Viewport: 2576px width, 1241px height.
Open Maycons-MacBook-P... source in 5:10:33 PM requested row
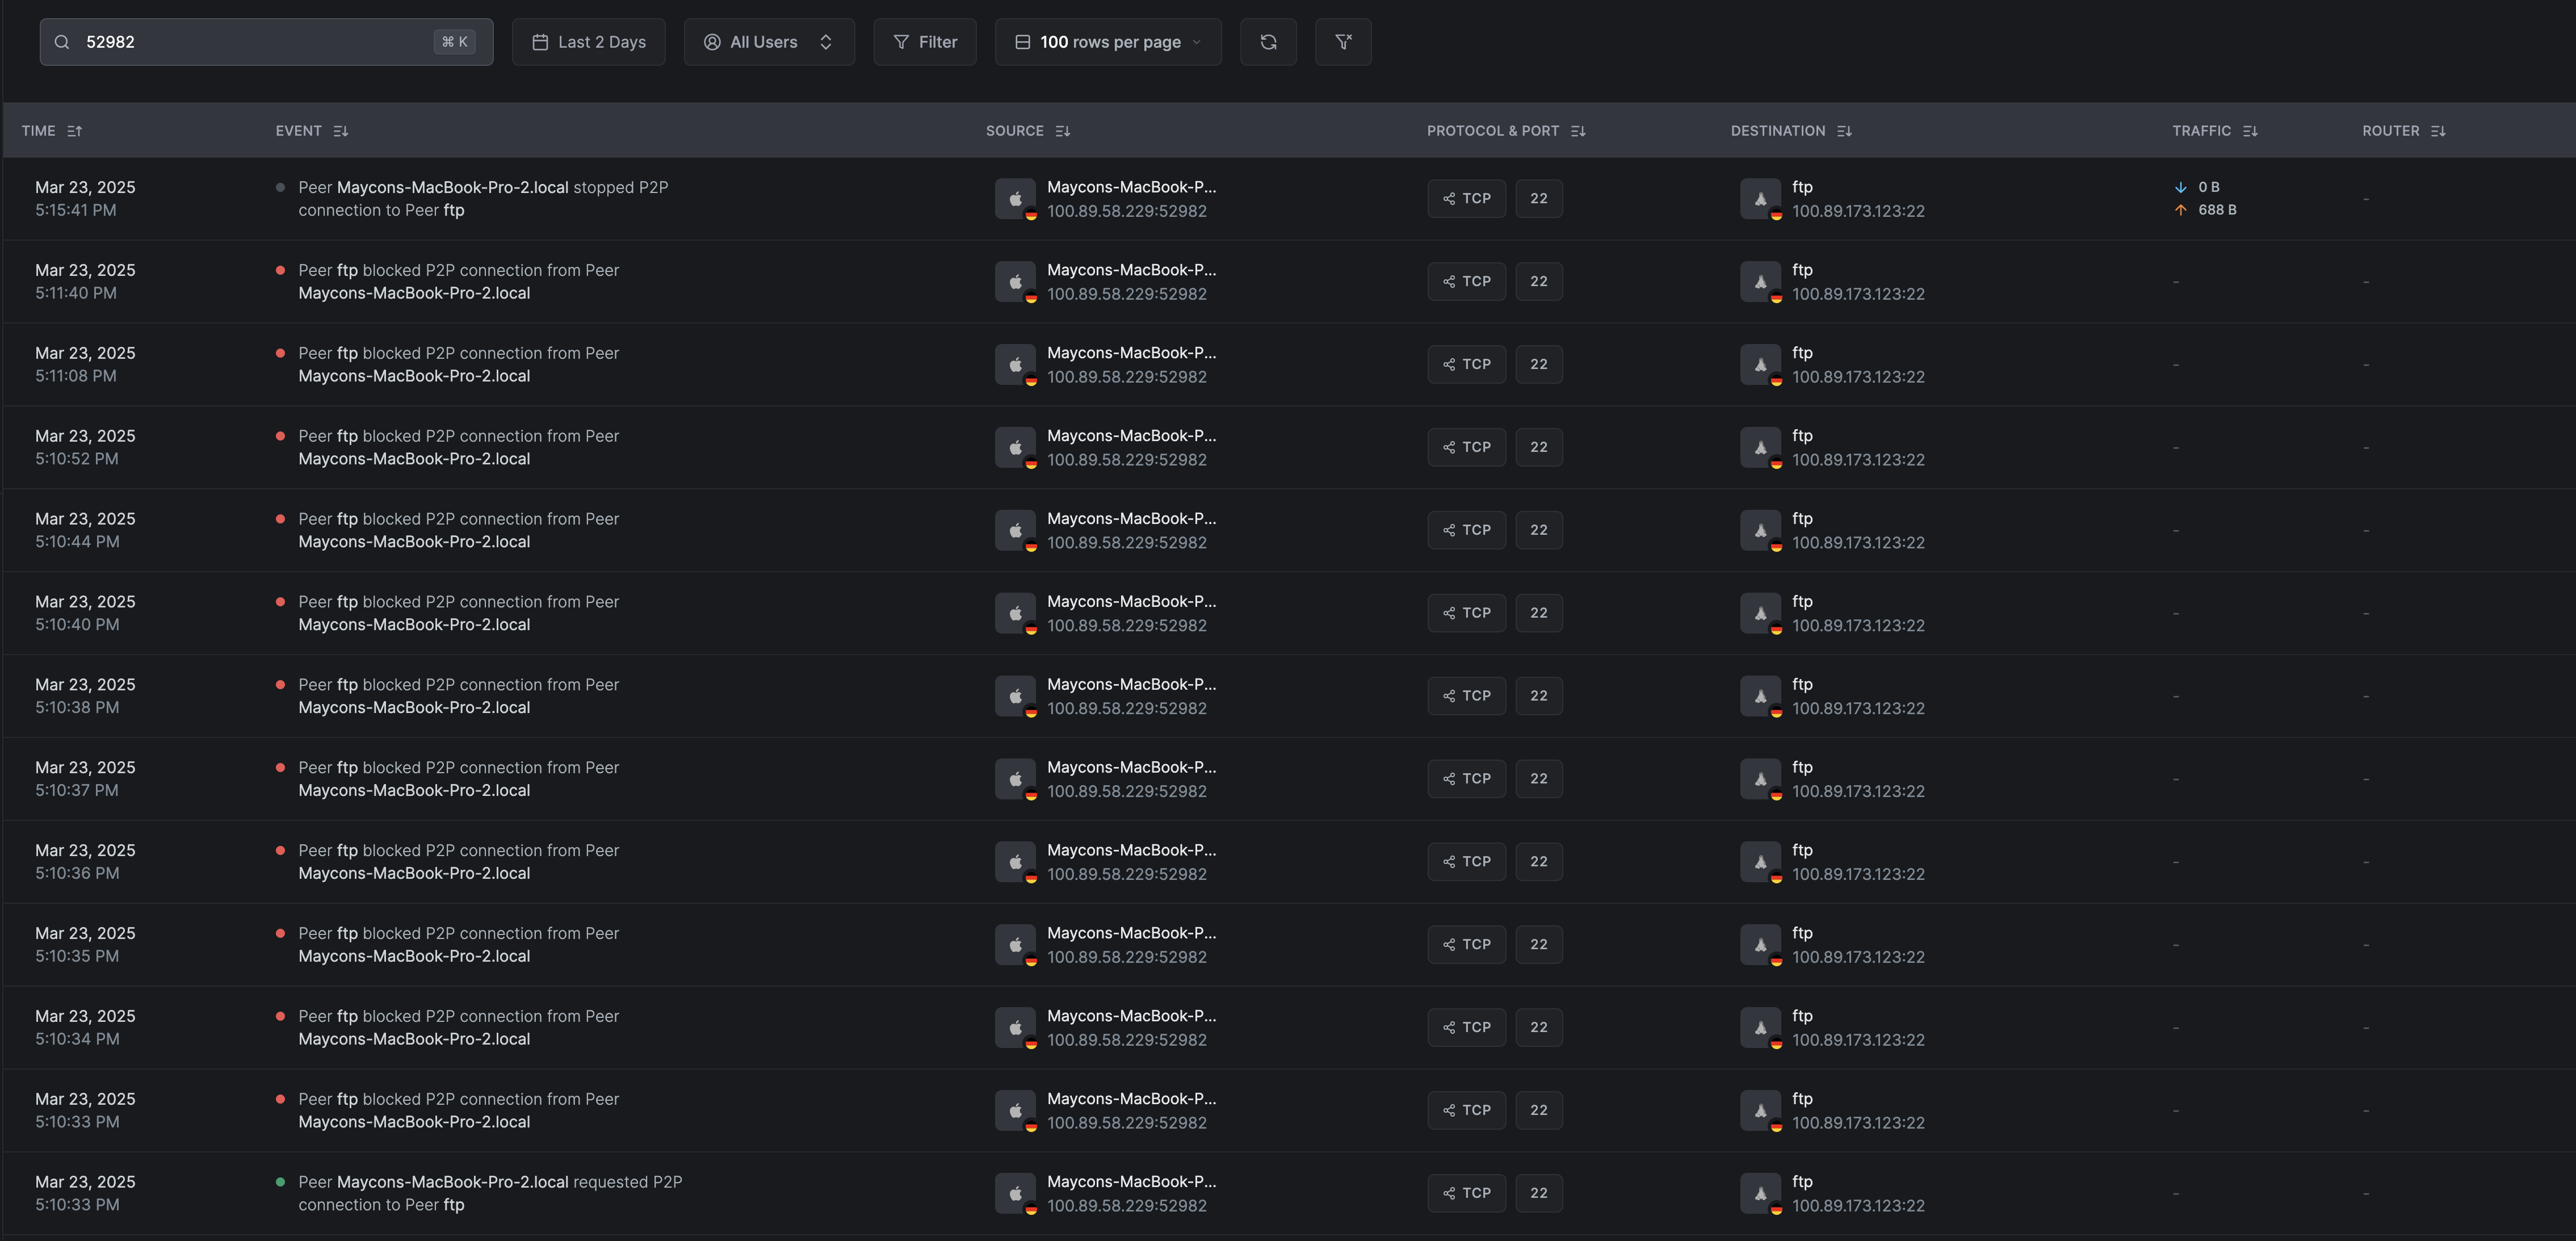click(x=1131, y=1181)
